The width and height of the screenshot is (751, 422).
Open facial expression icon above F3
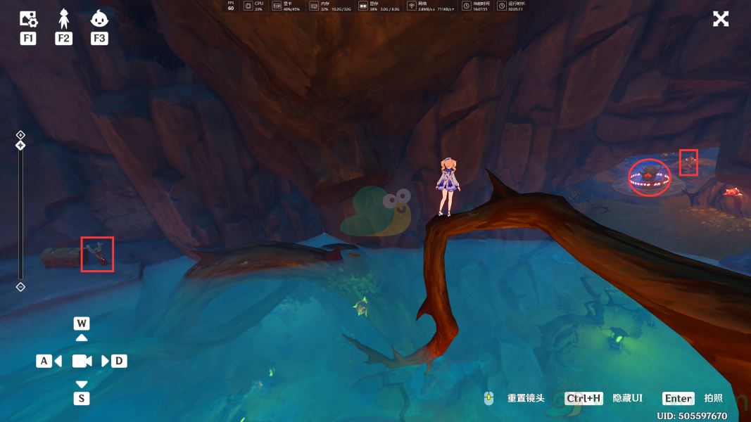coord(99,19)
